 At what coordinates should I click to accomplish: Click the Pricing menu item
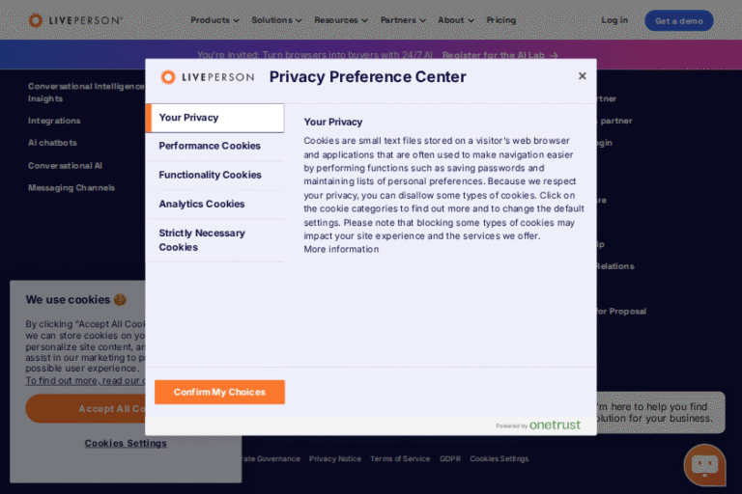click(500, 20)
